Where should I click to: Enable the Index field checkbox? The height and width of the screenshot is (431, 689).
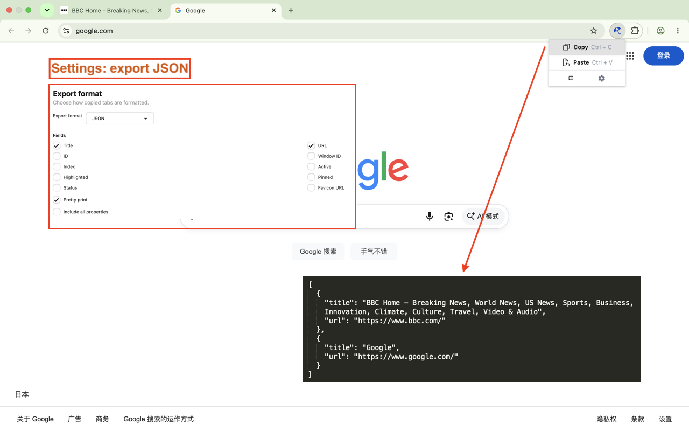point(57,166)
